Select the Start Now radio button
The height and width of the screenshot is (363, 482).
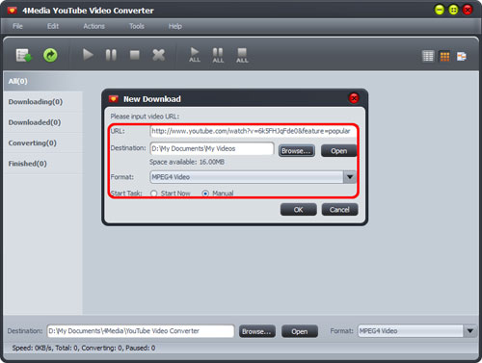click(x=154, y=194)
